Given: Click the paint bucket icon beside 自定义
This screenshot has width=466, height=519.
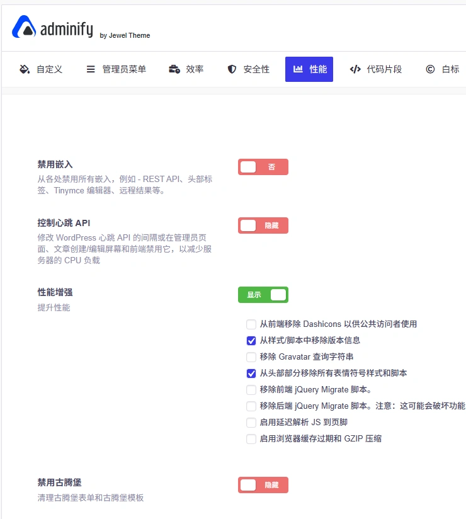Looking at the screenshot, I should (x=25, y=69).
